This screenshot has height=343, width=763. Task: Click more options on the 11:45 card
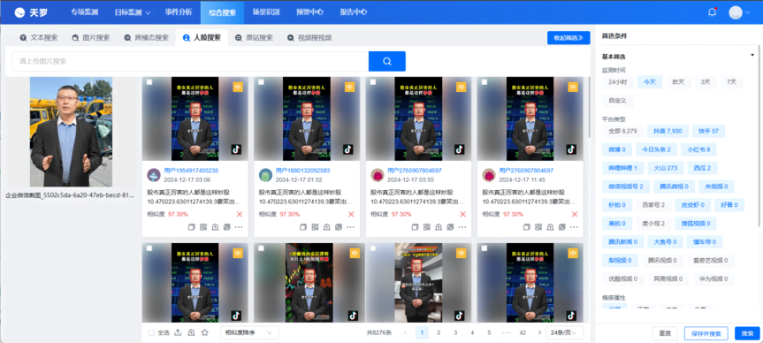[574, 227]
